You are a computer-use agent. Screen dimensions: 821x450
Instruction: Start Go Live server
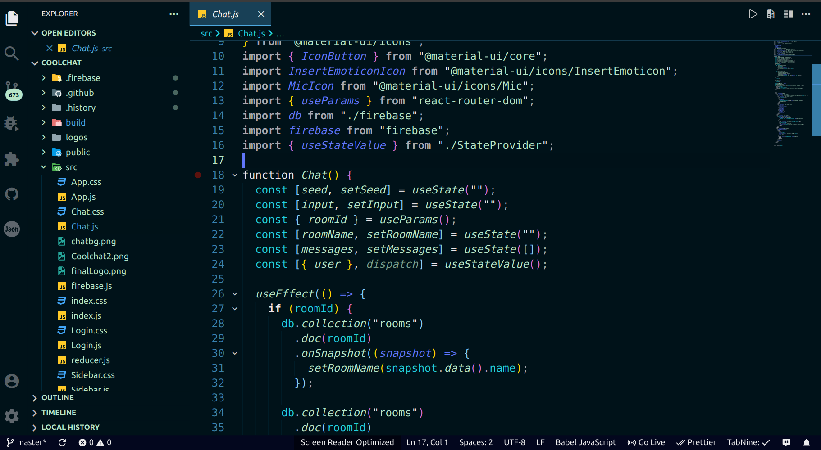[646, 442]
